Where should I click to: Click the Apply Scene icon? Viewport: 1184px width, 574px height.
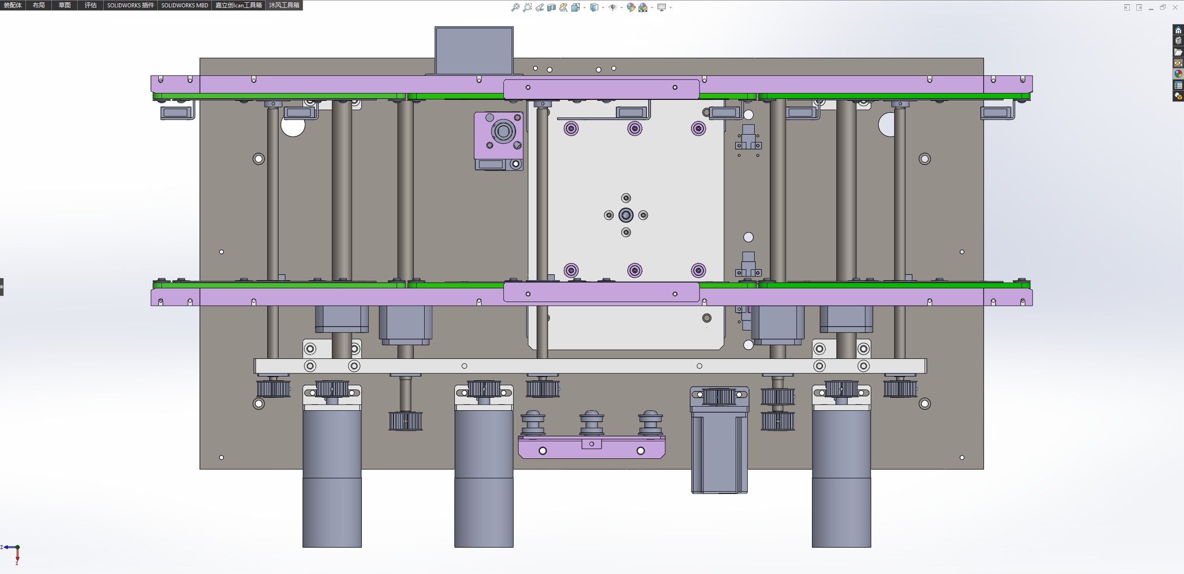tap(643, 7)
